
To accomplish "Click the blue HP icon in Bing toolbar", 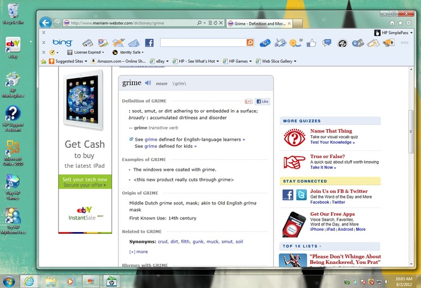I will 265,43.
